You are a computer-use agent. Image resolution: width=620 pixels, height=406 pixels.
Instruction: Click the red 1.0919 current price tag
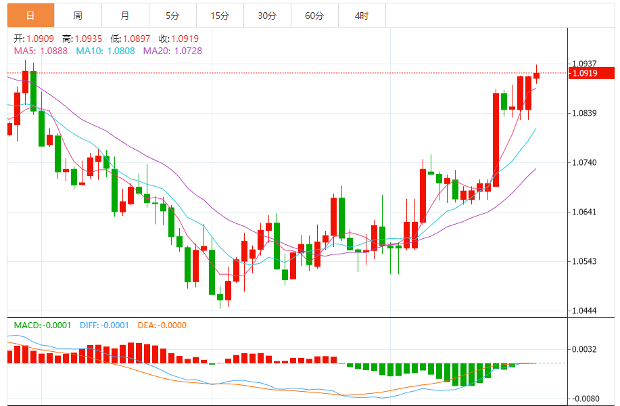591,73
